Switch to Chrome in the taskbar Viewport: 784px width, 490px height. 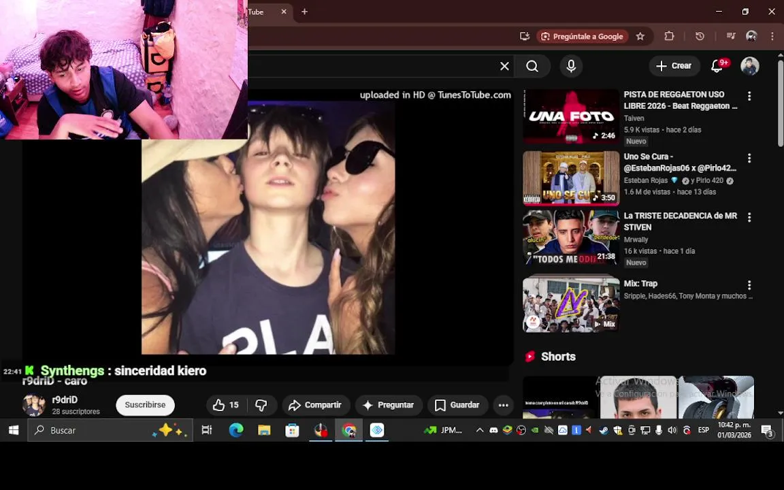click(348, 430)
